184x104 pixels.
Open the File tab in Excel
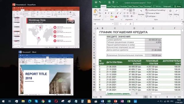tap(96, 6)
